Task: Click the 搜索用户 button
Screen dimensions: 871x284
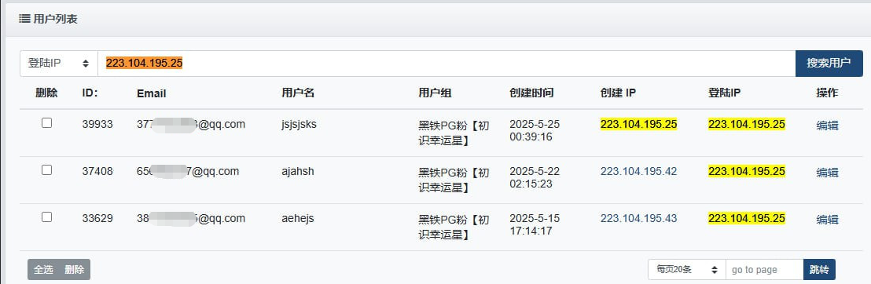Action: (829, 64)
